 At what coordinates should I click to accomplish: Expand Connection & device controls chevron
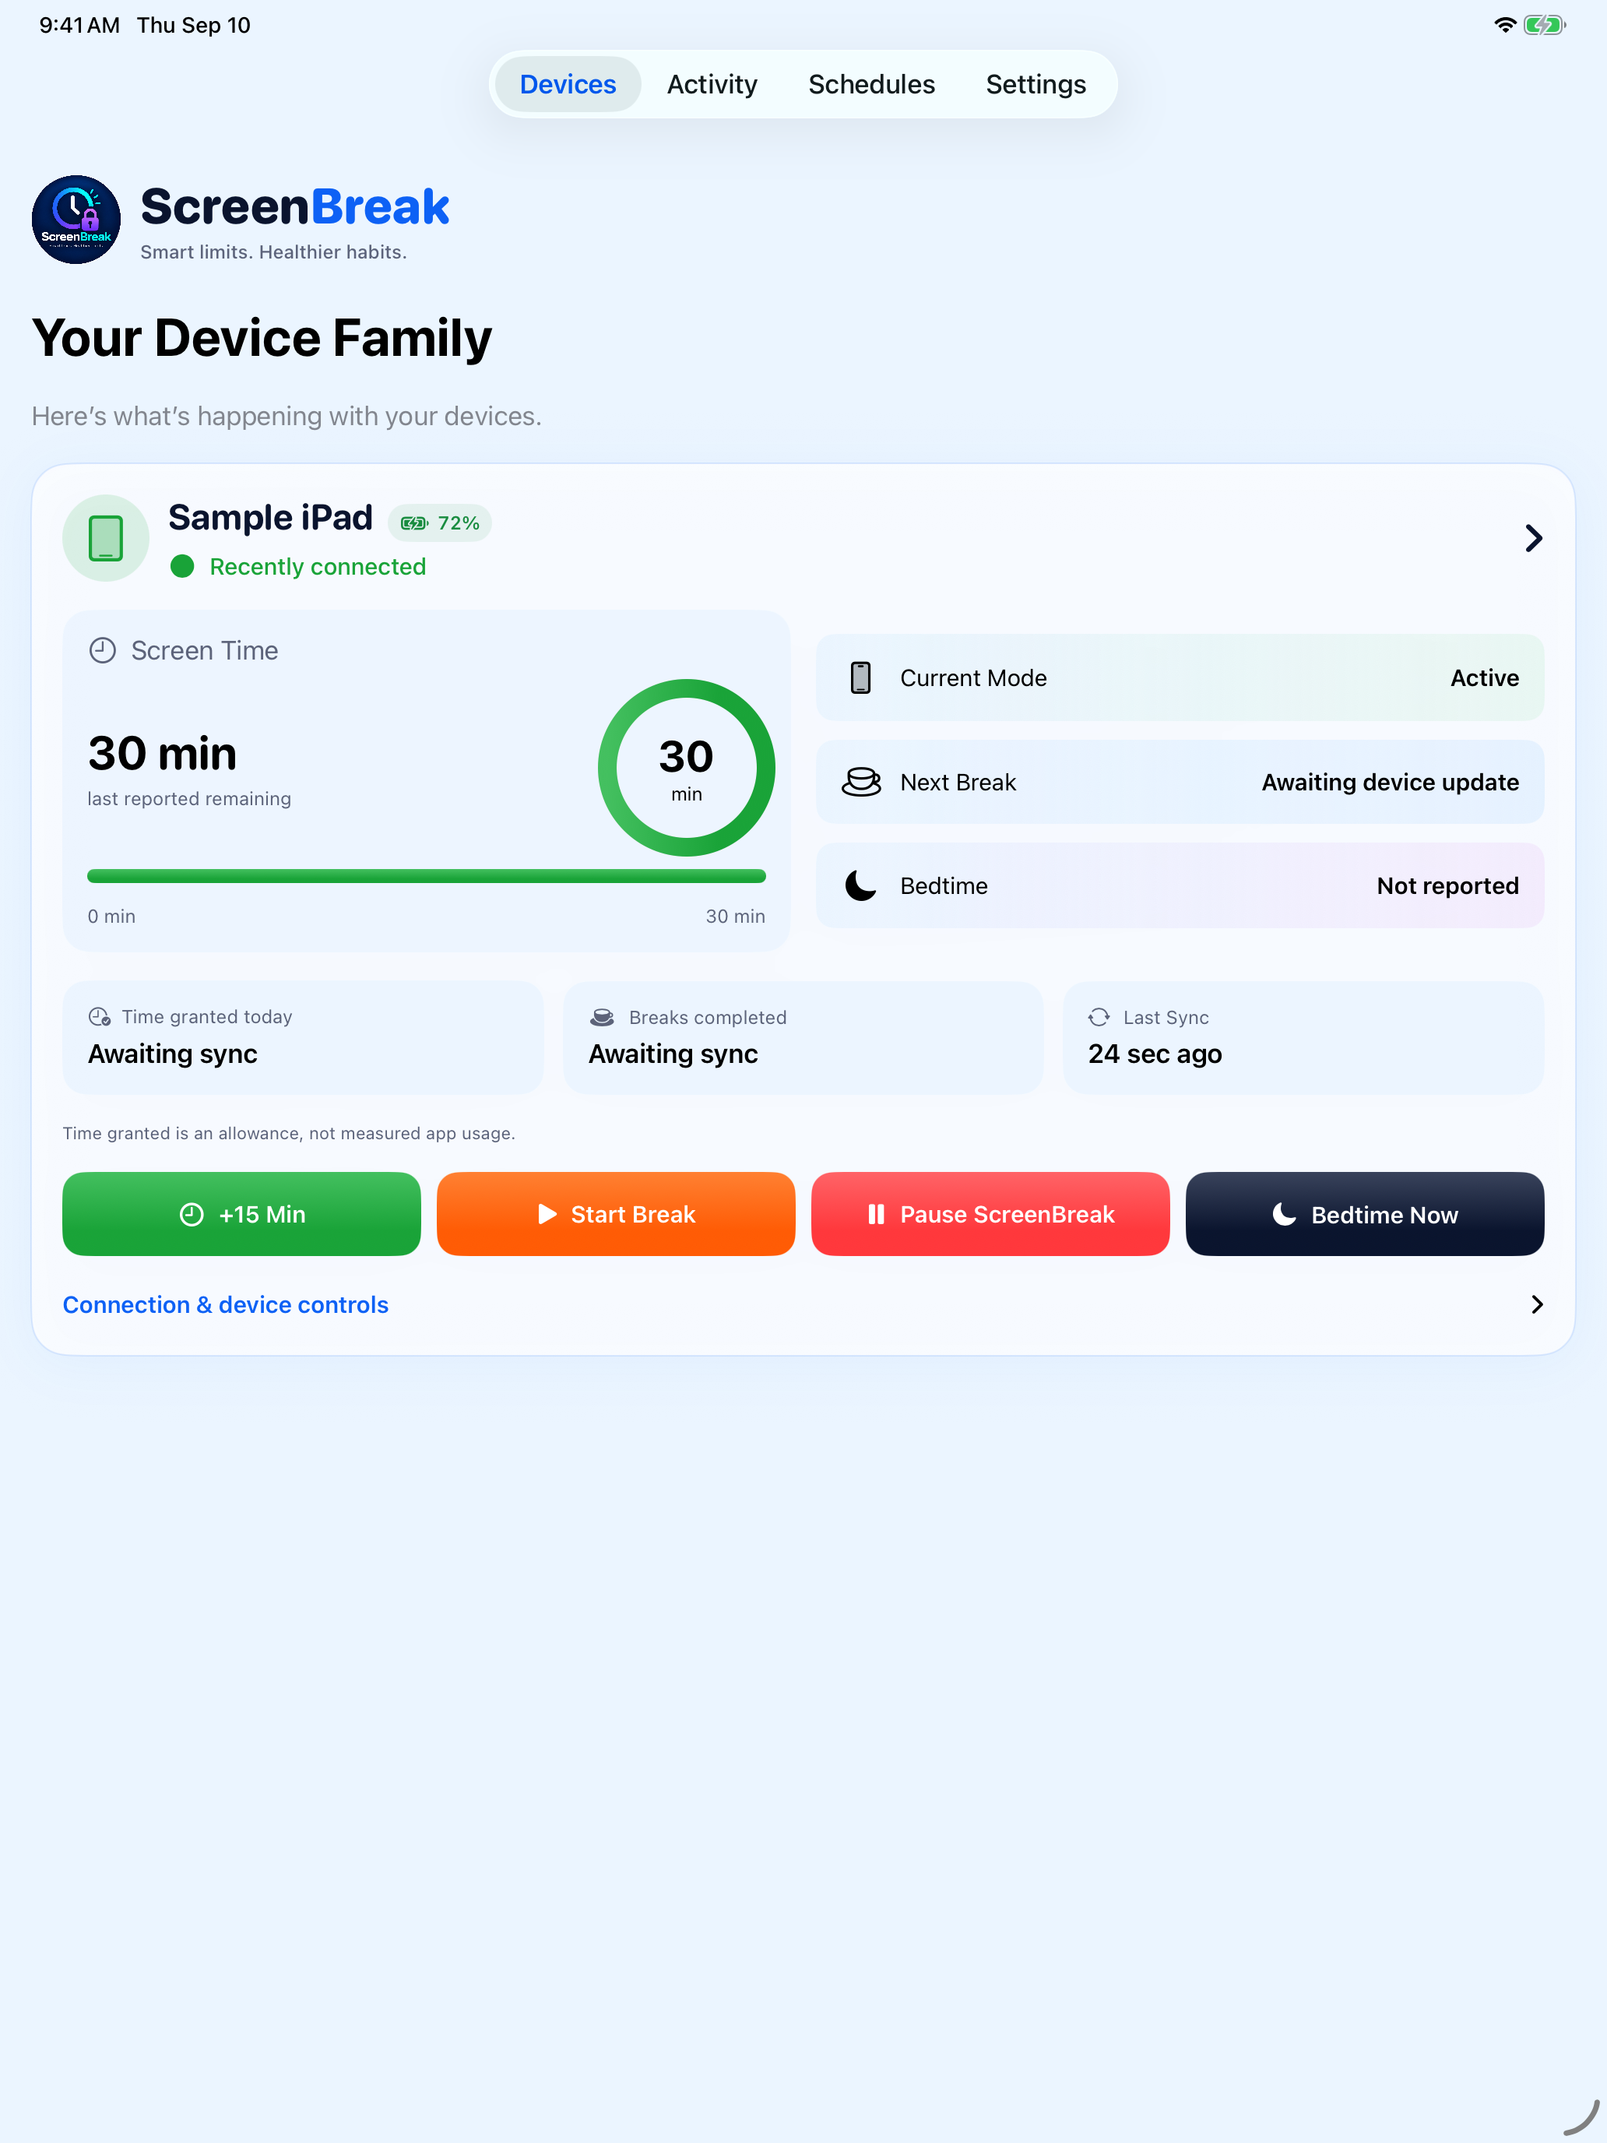1536,1305
